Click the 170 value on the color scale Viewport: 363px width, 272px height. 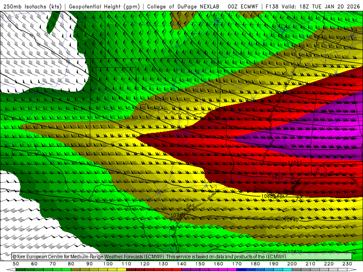(237, 264)
